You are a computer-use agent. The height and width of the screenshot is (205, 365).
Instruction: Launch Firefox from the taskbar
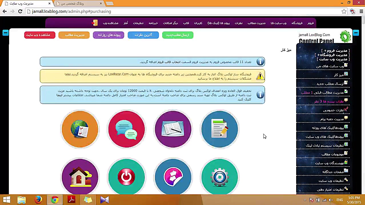[x=38, y=199]
